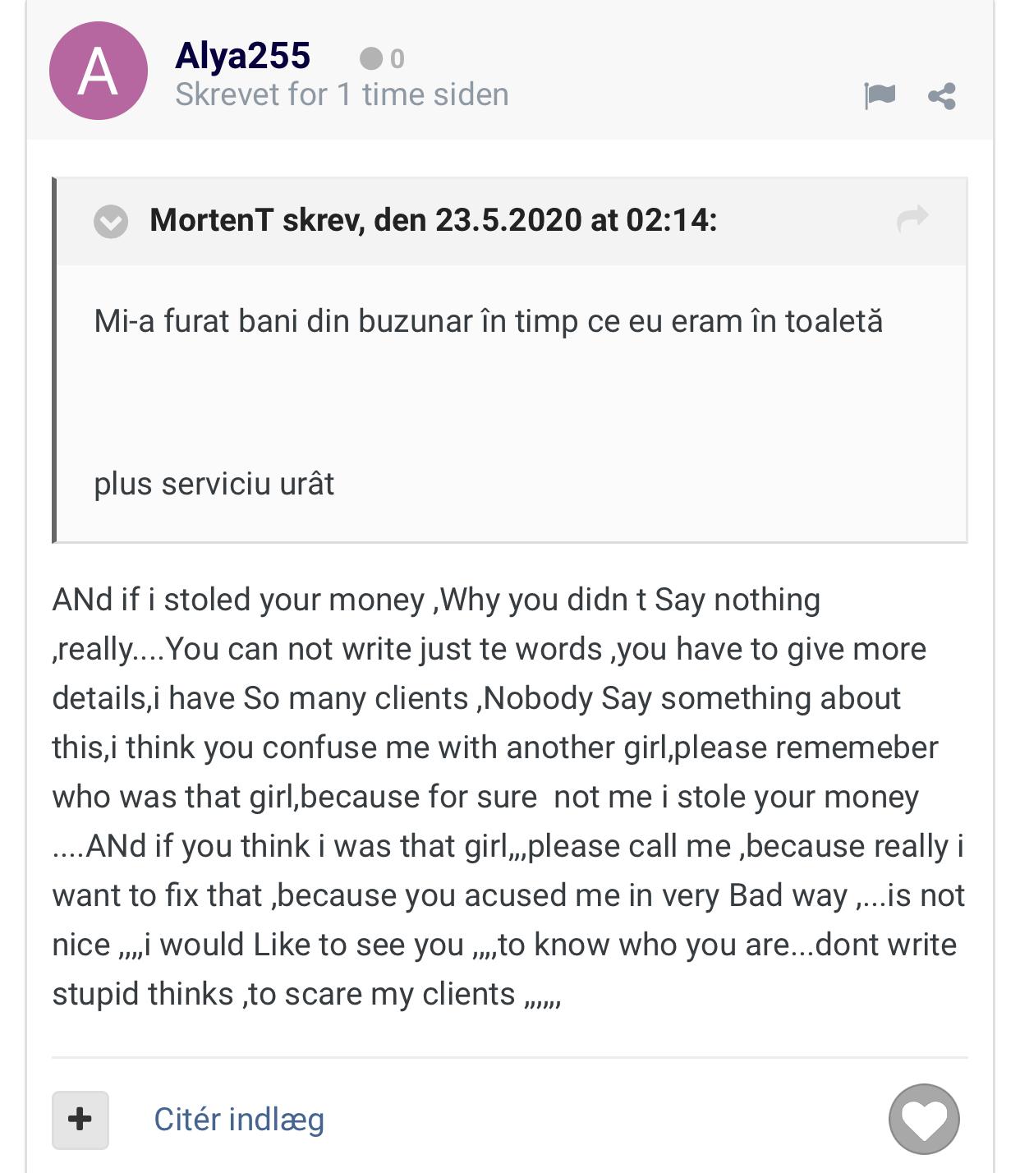Toggle multi-quote with plus button
This screenshot has height=1173, width=1020.
coord(80,1120)
